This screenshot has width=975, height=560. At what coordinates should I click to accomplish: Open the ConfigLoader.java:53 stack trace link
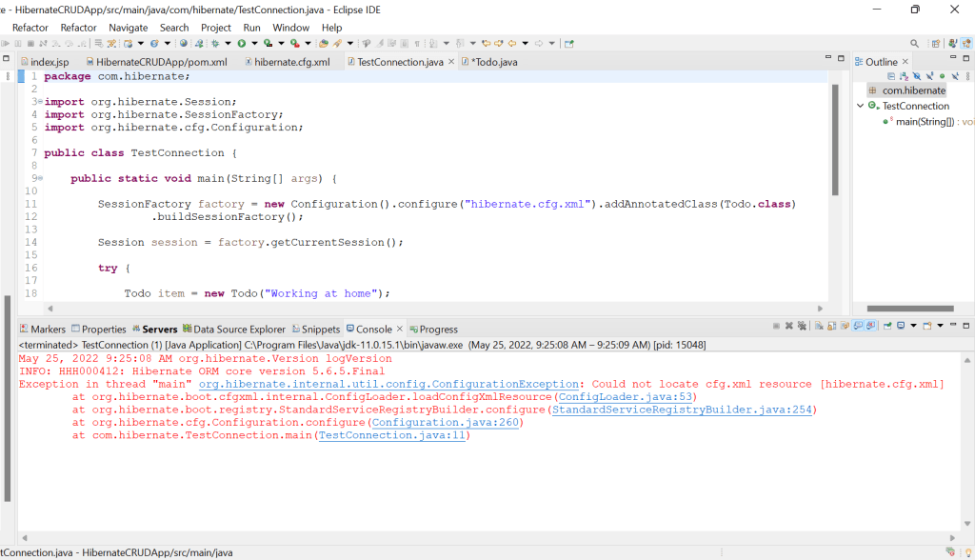(625, 397)
